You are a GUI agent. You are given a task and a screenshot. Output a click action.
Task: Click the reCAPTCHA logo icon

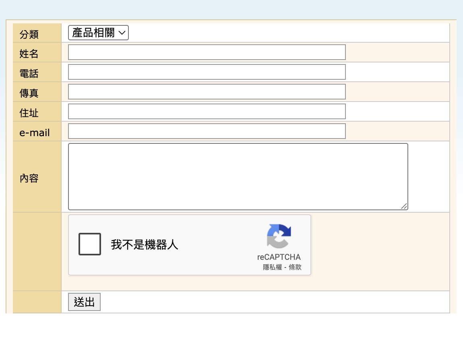pos(279,236)
